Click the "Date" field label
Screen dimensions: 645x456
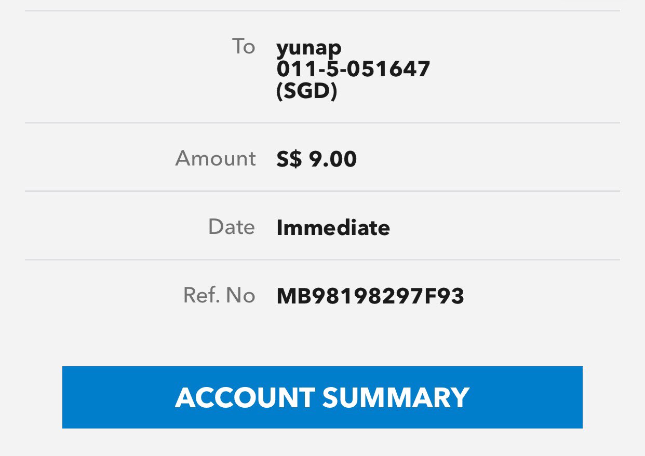tap(232, 227)
